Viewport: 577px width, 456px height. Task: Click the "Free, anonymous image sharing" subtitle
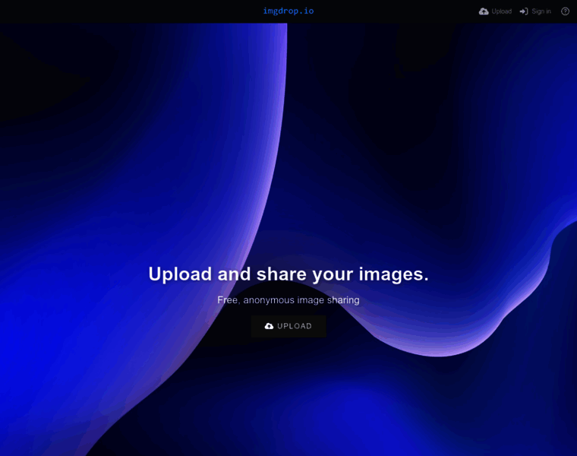pos(288,300)
